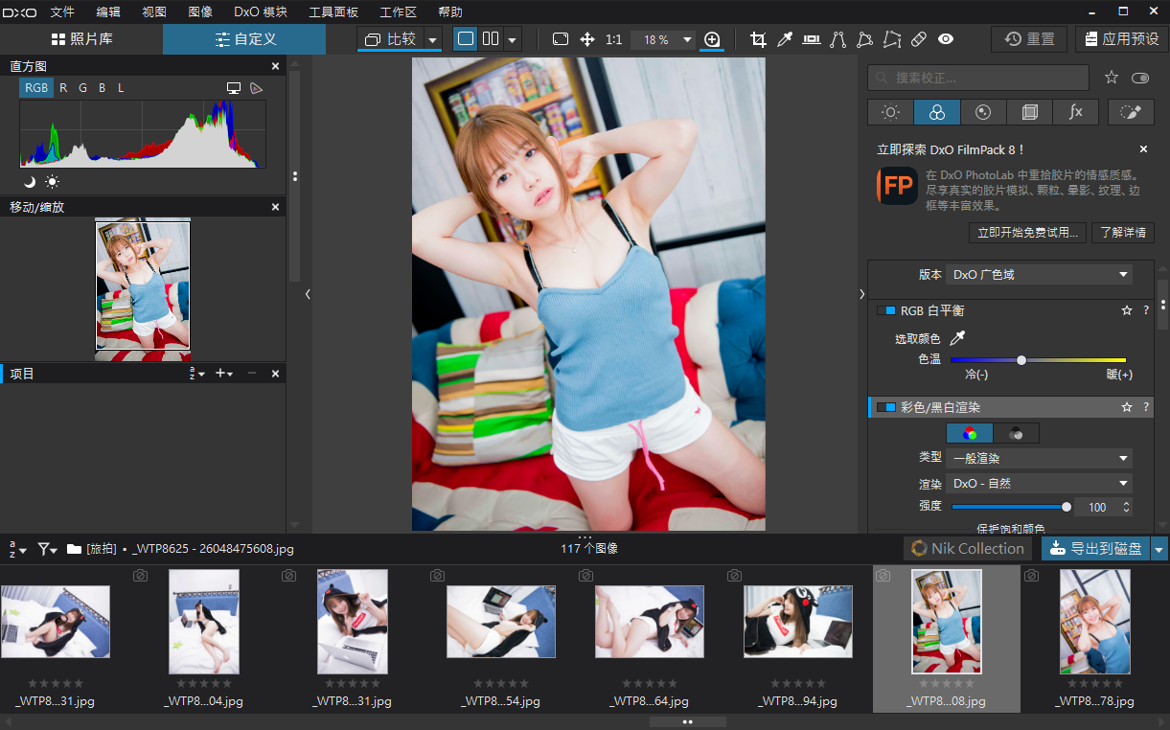The image size is (1170, 730).
Task: Switch to the 照片库 tab
Action: click(81, 39)
